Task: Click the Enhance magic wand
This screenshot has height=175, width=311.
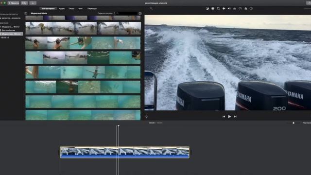Action: click(151, 9)
